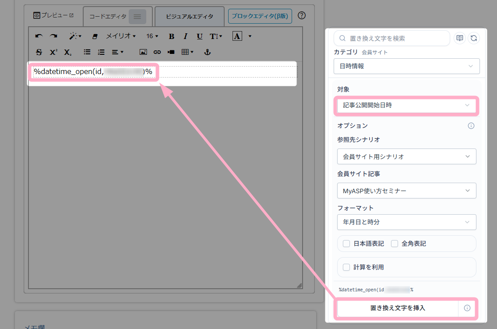Click the %datetime_open preview code in panel
This screenshot has height=329, width=497.
point(376,290)
